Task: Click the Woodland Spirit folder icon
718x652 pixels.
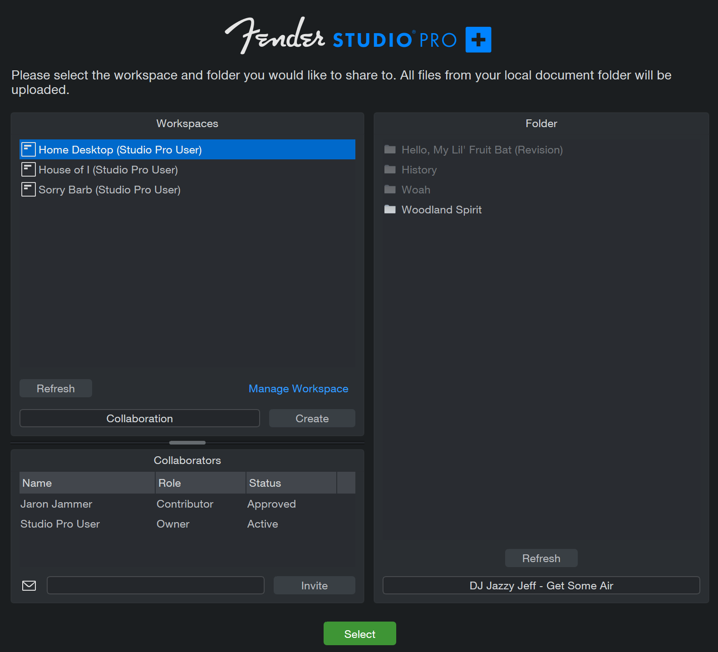Action: pos(390,209)
